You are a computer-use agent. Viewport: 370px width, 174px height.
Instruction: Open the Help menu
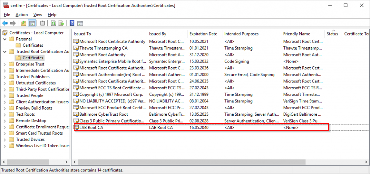tap(52, 14)
